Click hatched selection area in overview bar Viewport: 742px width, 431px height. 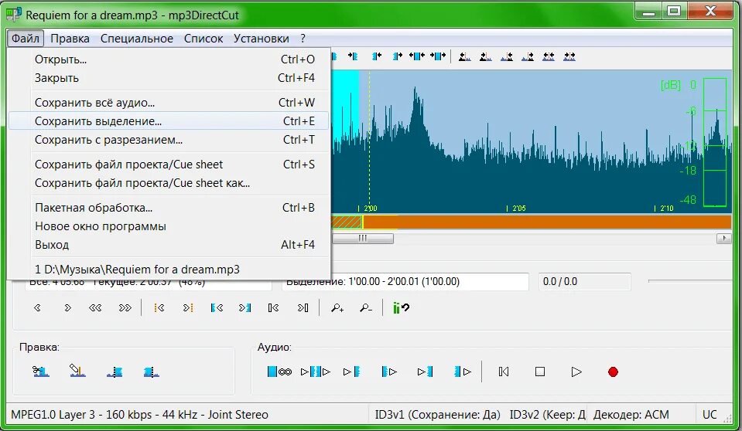click(x=347, y=222)
